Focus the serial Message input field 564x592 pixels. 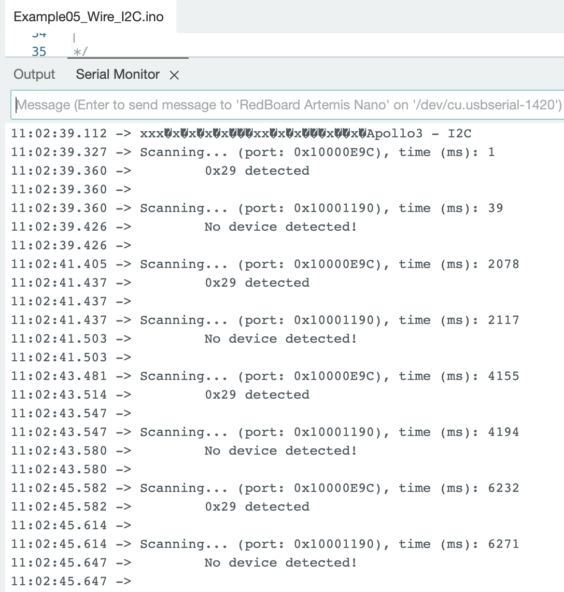[288, 105]
